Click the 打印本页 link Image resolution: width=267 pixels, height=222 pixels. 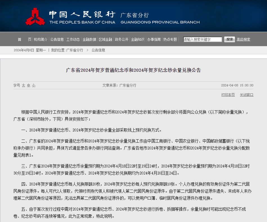228,95
